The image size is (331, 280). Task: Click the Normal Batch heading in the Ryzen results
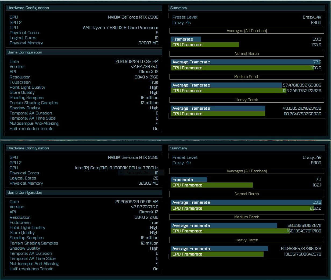click(247, 54)
